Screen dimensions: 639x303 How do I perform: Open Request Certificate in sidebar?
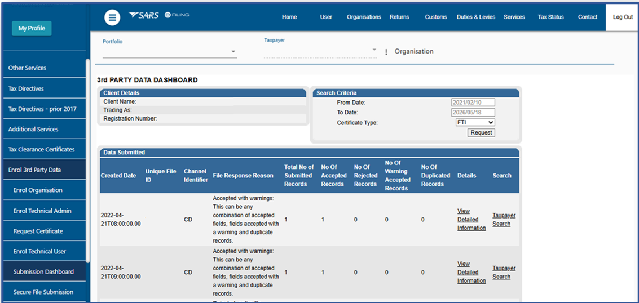coord(38,231)
